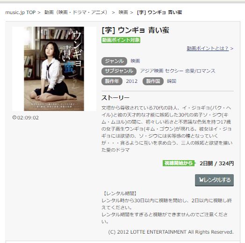Select the 映画 genre link
This screenshot has width=245, height=243.
pos(135,61)
